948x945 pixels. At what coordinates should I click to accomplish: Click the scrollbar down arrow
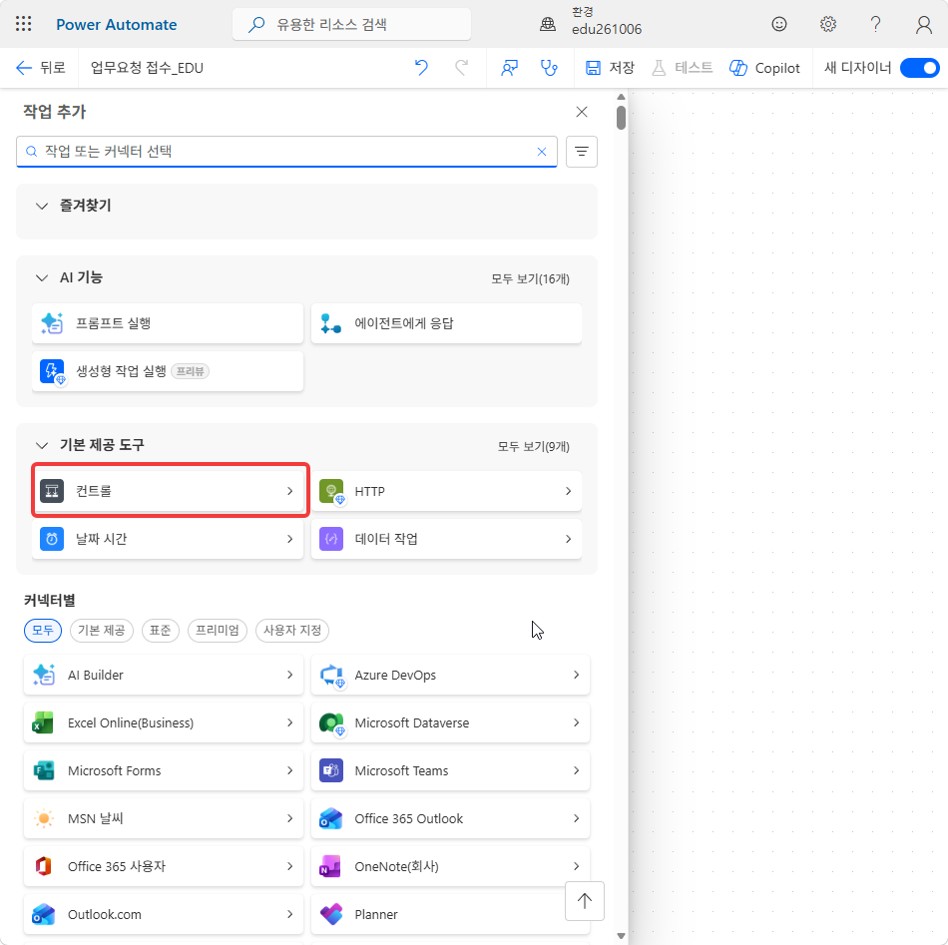[621, 936]
